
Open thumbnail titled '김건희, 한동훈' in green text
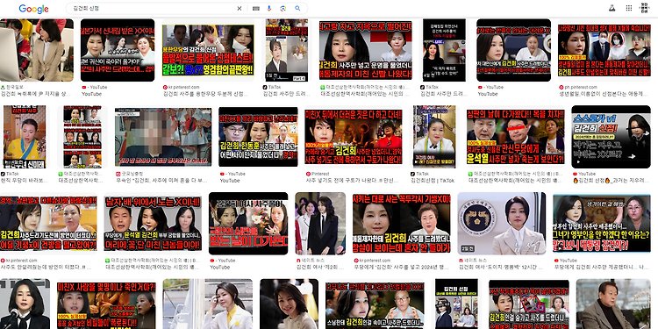tap(259, 137)
